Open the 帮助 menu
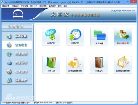Screen dimensions: 138x105 coord(65,6)
